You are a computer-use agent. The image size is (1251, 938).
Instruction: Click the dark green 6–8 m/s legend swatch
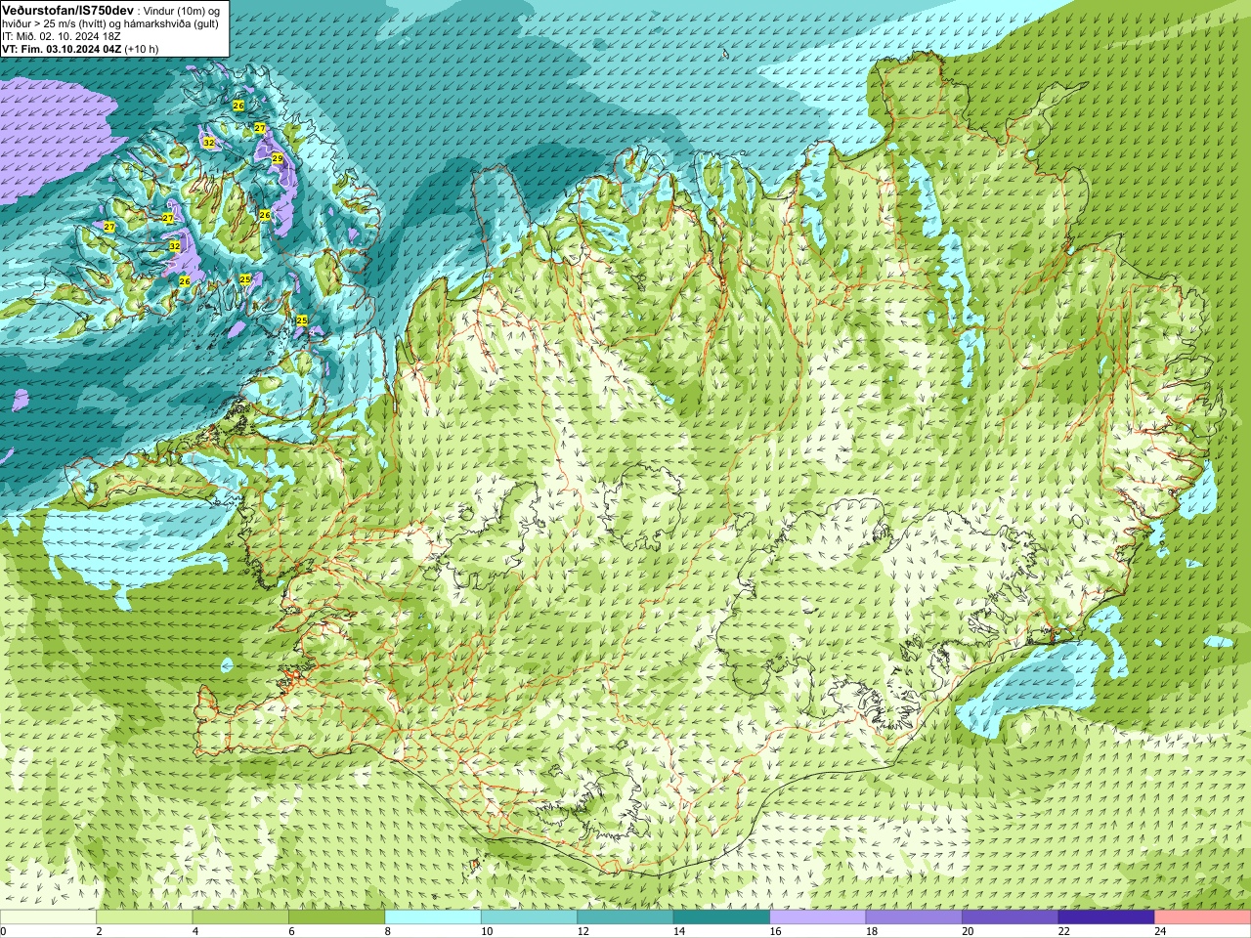point(336,917)
